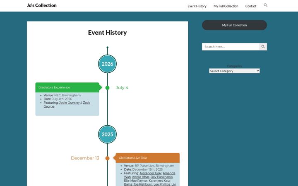Open the header search magnifier icon
Screen dimensions: 298x186
click(265, 5)
